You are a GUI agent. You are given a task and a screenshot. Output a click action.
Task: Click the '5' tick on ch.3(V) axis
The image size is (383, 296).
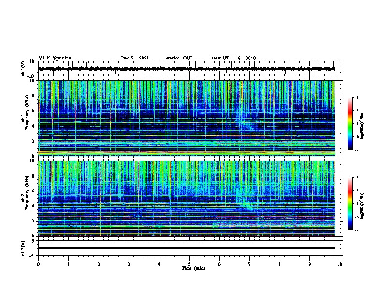(x=34, y=240)
